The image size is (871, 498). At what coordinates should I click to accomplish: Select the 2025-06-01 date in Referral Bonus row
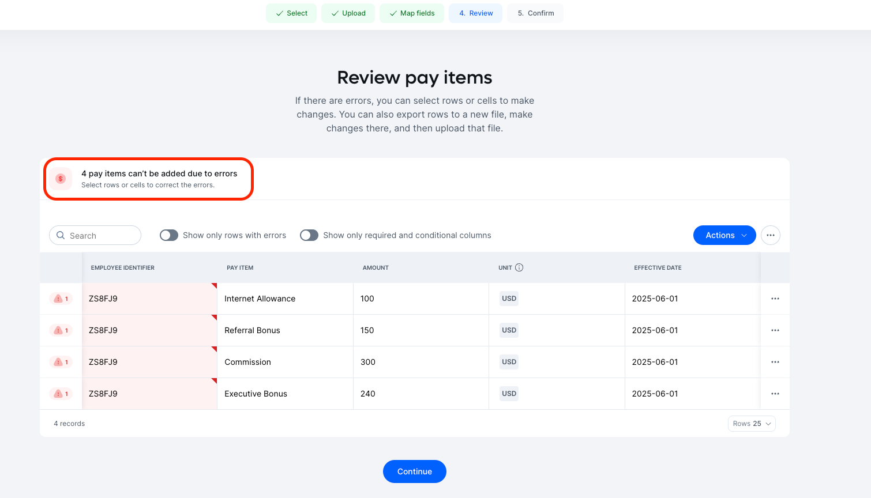tap(692, 330)
